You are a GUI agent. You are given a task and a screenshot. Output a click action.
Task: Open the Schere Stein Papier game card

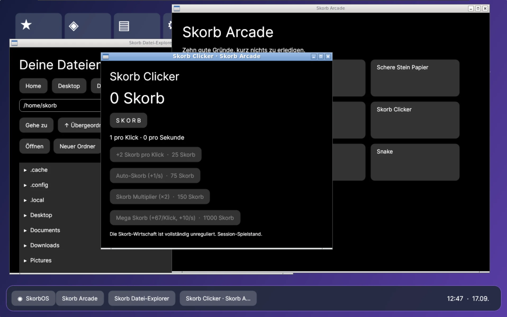415,78
